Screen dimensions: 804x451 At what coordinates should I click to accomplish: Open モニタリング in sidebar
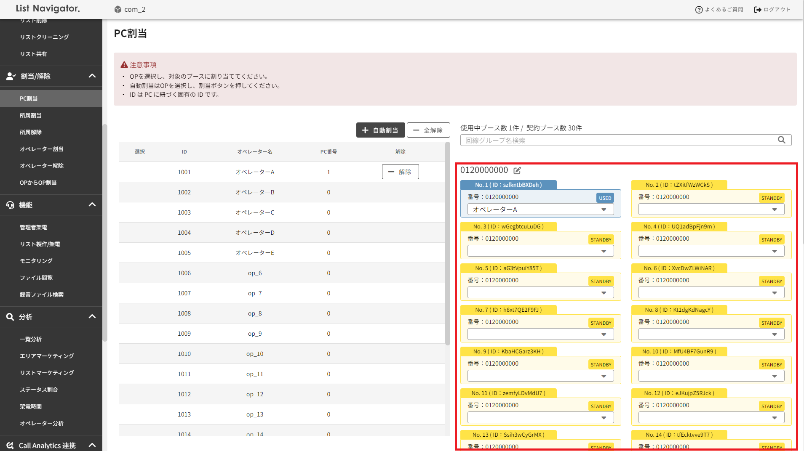point(51,261)
